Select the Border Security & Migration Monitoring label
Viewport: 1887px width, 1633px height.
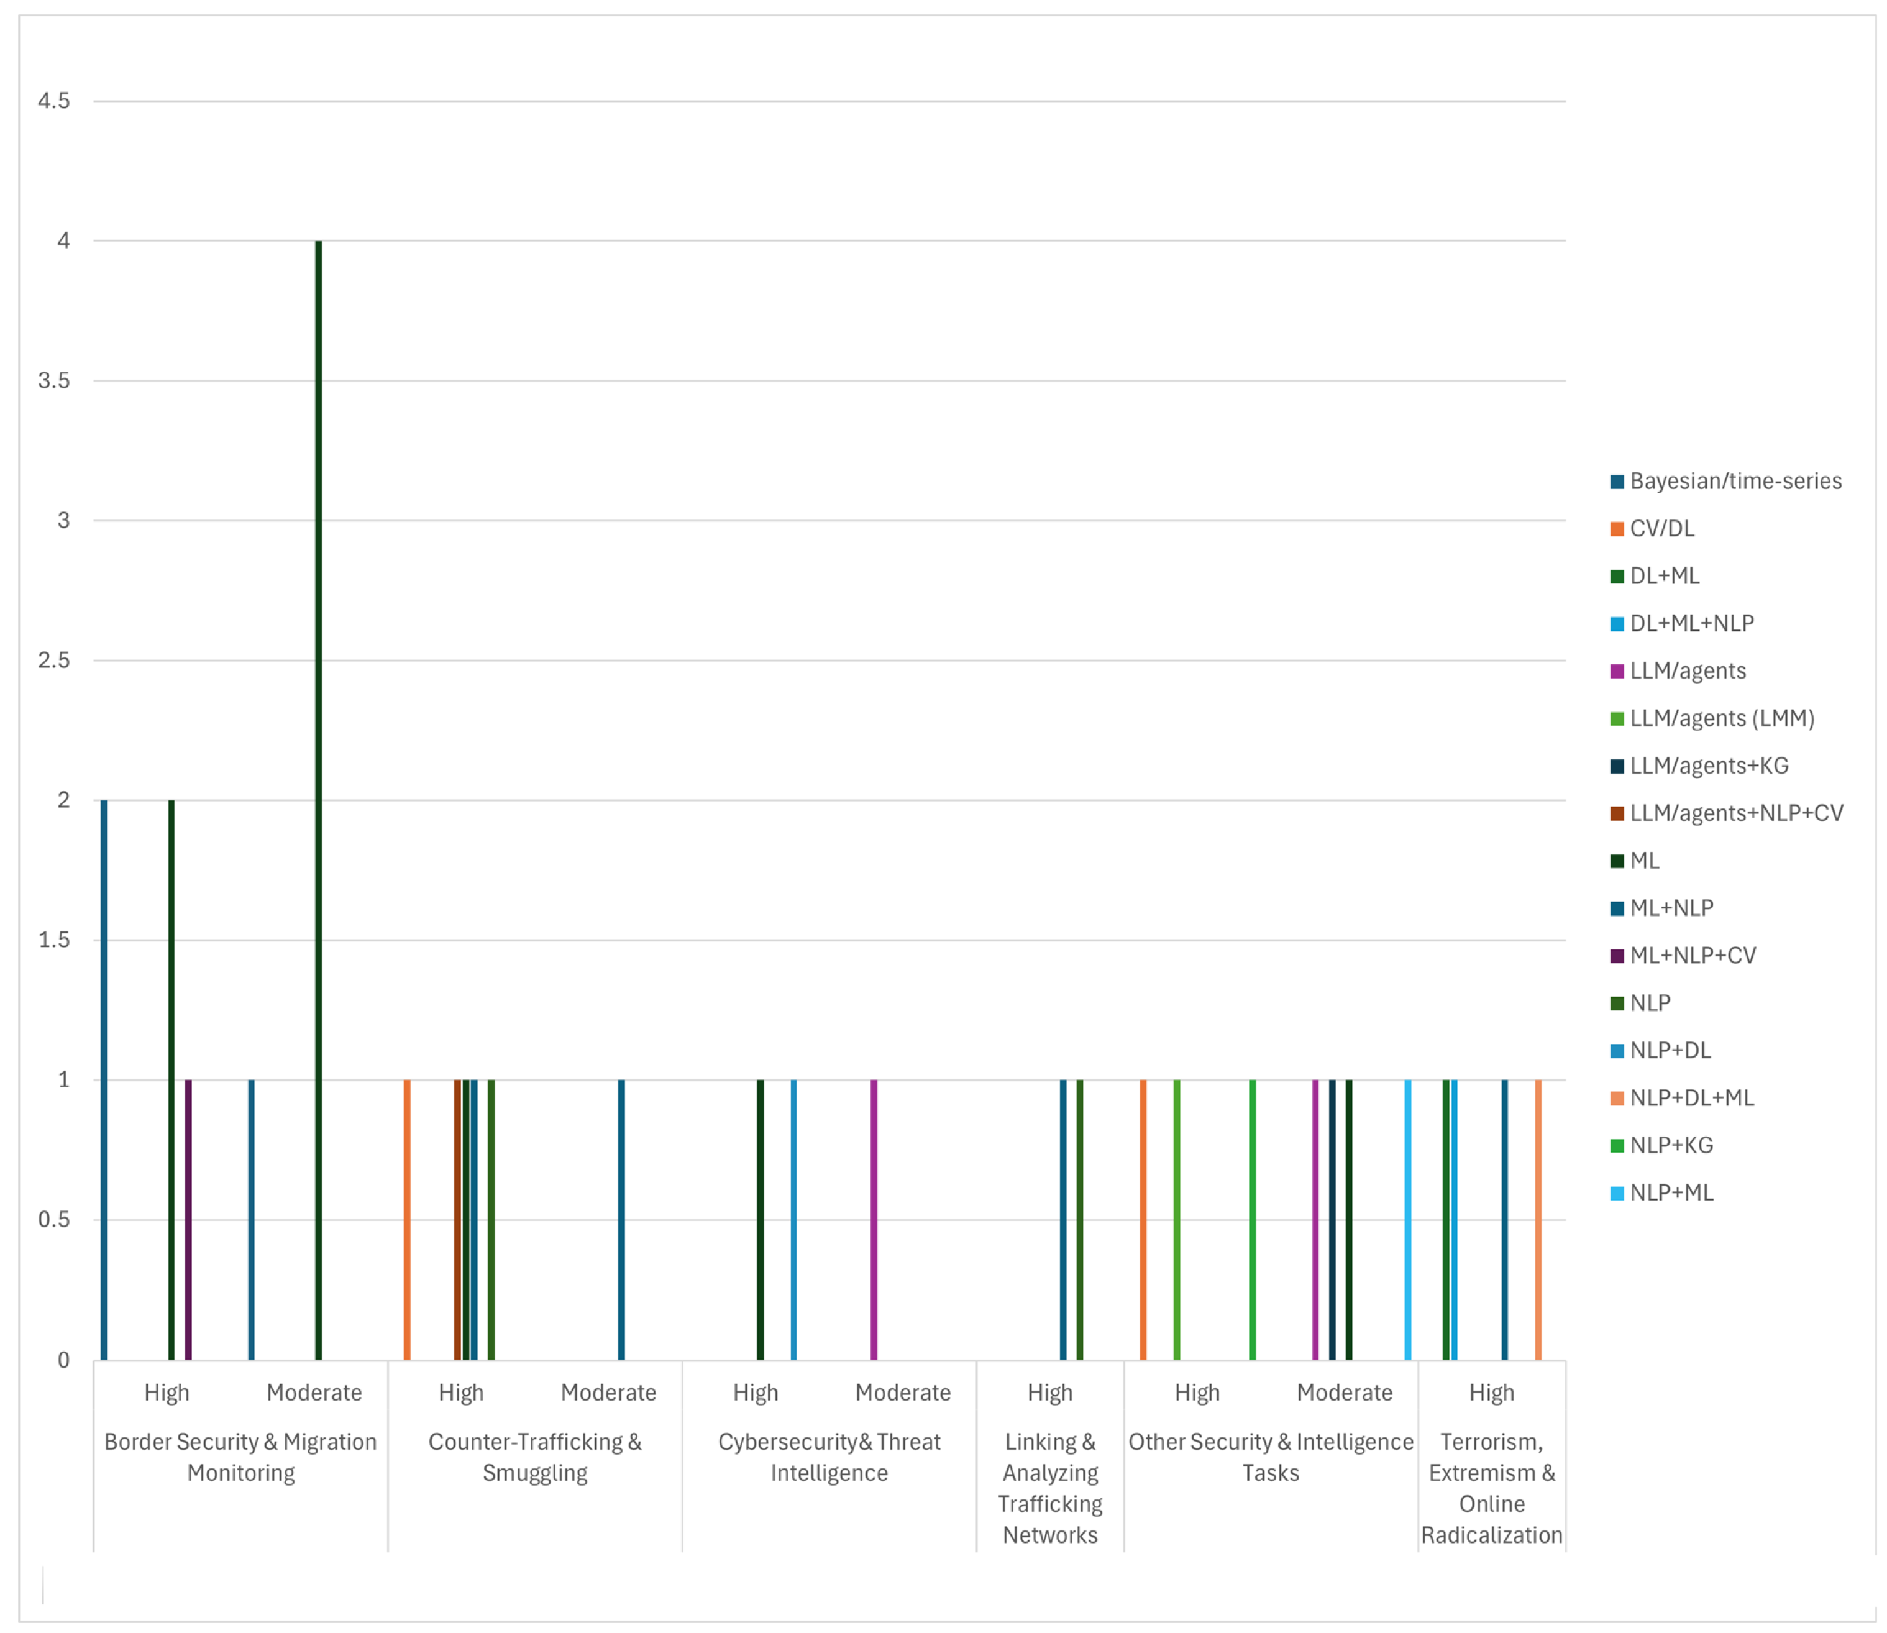click(x=240, y=1457)
